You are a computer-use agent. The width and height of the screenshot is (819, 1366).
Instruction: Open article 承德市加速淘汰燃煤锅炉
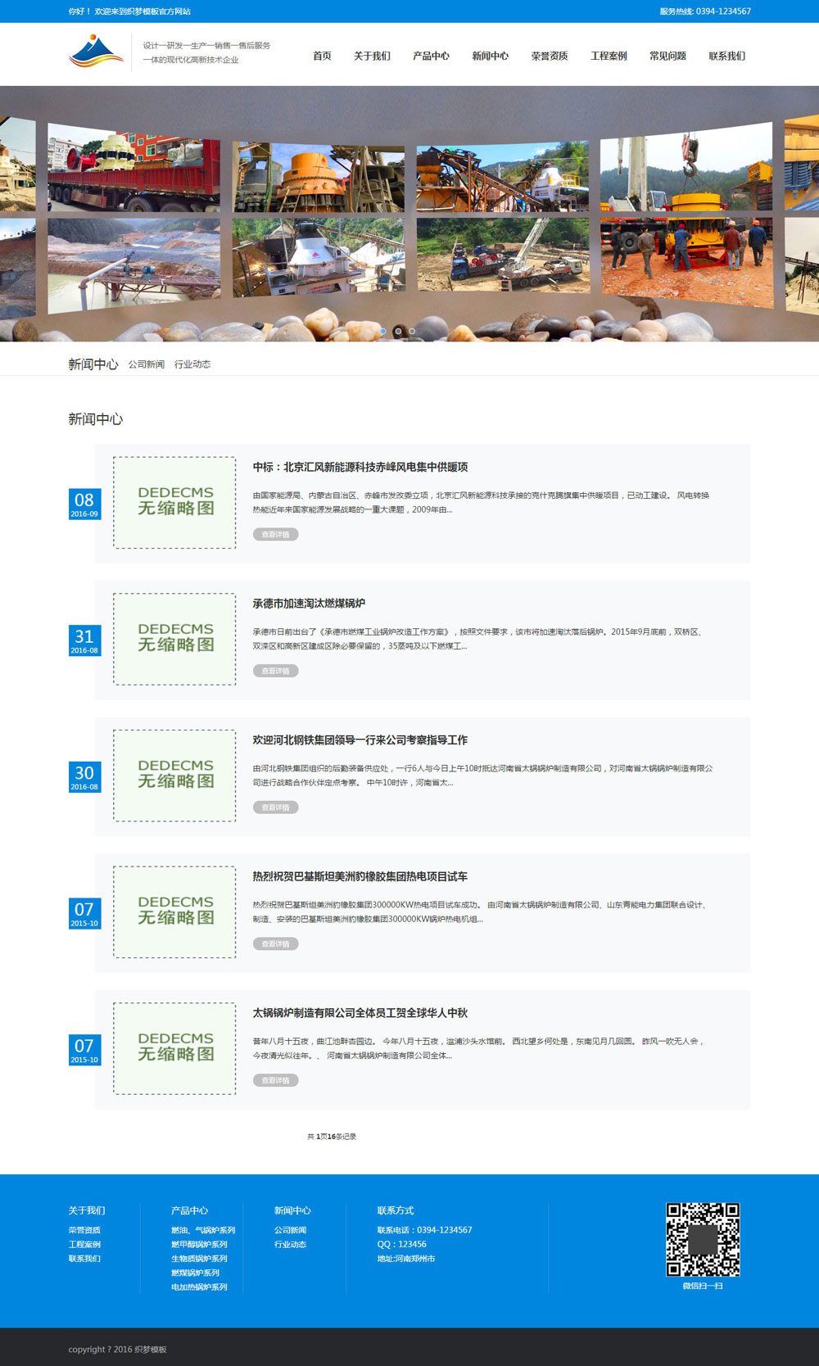coord(309,604)
